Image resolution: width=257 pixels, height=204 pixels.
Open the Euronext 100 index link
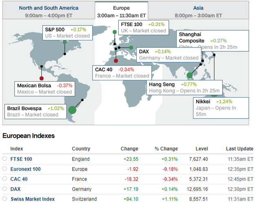pyautogui.click(x=25, y=169)
